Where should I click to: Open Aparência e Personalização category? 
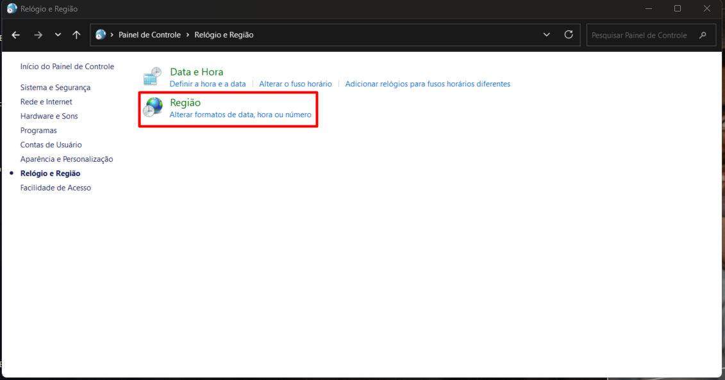(x=67, y=159)
